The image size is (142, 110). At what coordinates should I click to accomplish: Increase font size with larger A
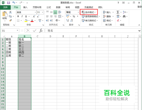click(x=34, y=16)
